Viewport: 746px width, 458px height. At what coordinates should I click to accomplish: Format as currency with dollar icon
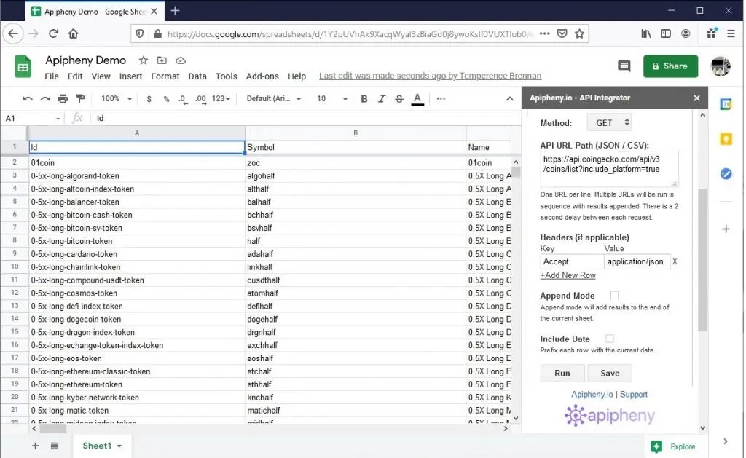[x=149, y=99]
